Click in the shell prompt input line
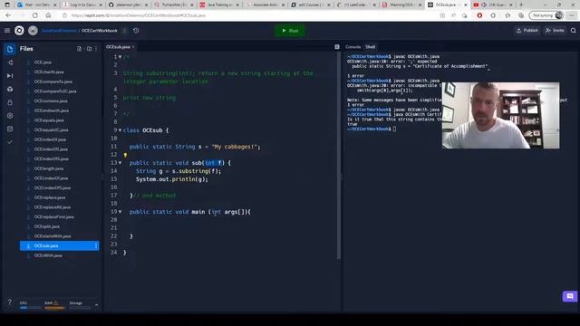Viewport: 580px width, 326px height. [395, 129]
